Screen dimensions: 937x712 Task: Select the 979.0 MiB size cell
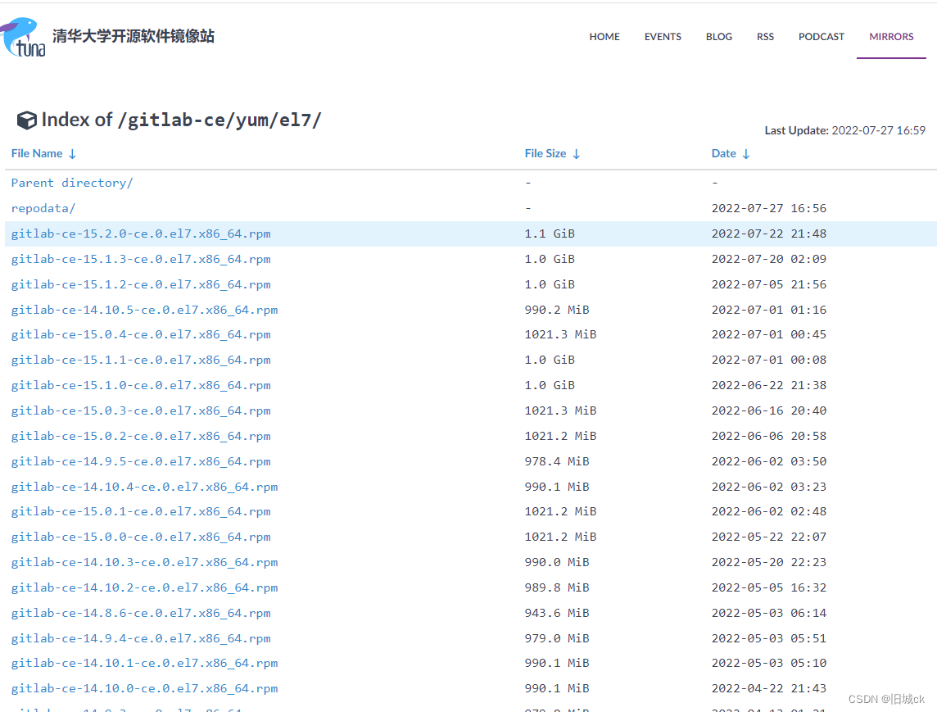(557, 638)
